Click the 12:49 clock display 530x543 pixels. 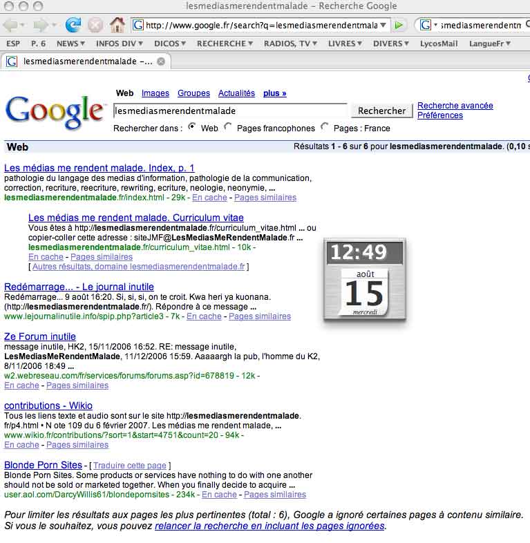(x=365, y=252)
